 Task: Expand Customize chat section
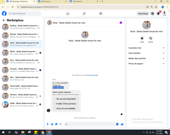pos(147,48)
